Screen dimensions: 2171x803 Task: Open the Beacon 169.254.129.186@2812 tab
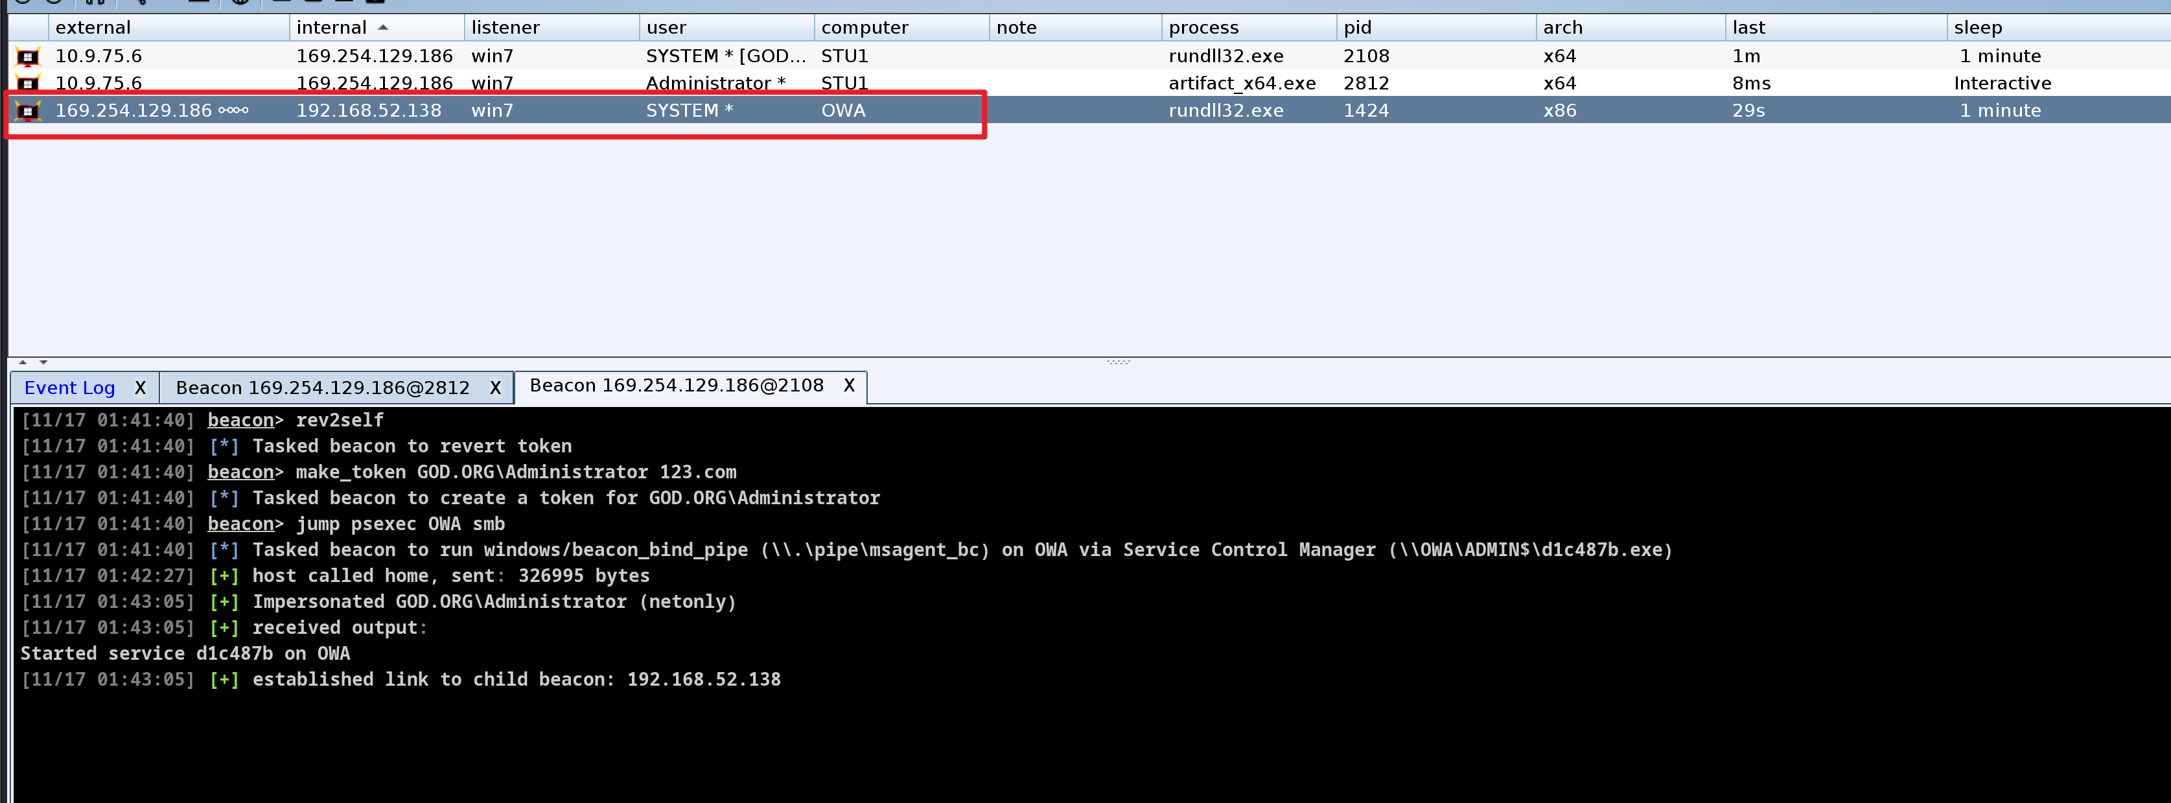(x=322, y=388)
